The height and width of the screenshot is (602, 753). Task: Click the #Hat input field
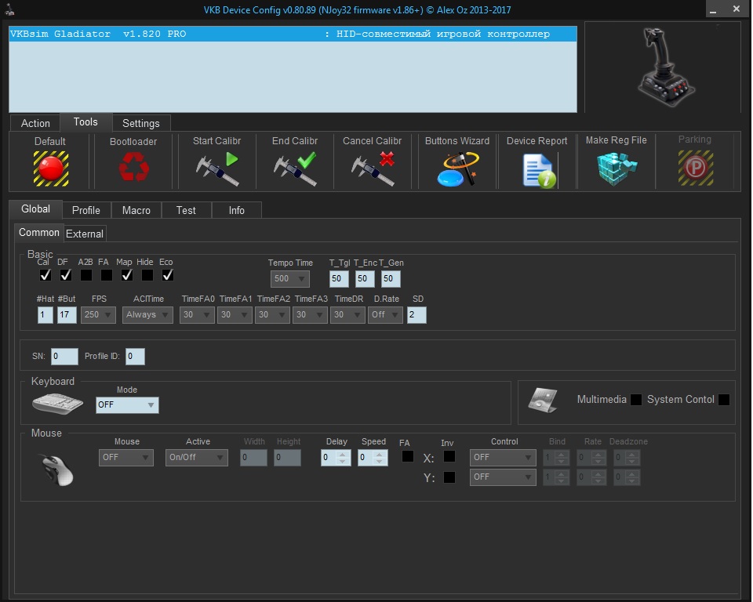45,315
